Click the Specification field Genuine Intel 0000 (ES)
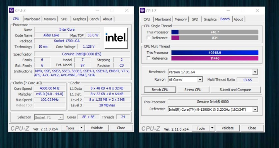This screenshot has height=148, width=279. [x=82, y=54]
